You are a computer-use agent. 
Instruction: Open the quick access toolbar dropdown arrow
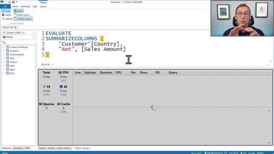pos(17,2)
